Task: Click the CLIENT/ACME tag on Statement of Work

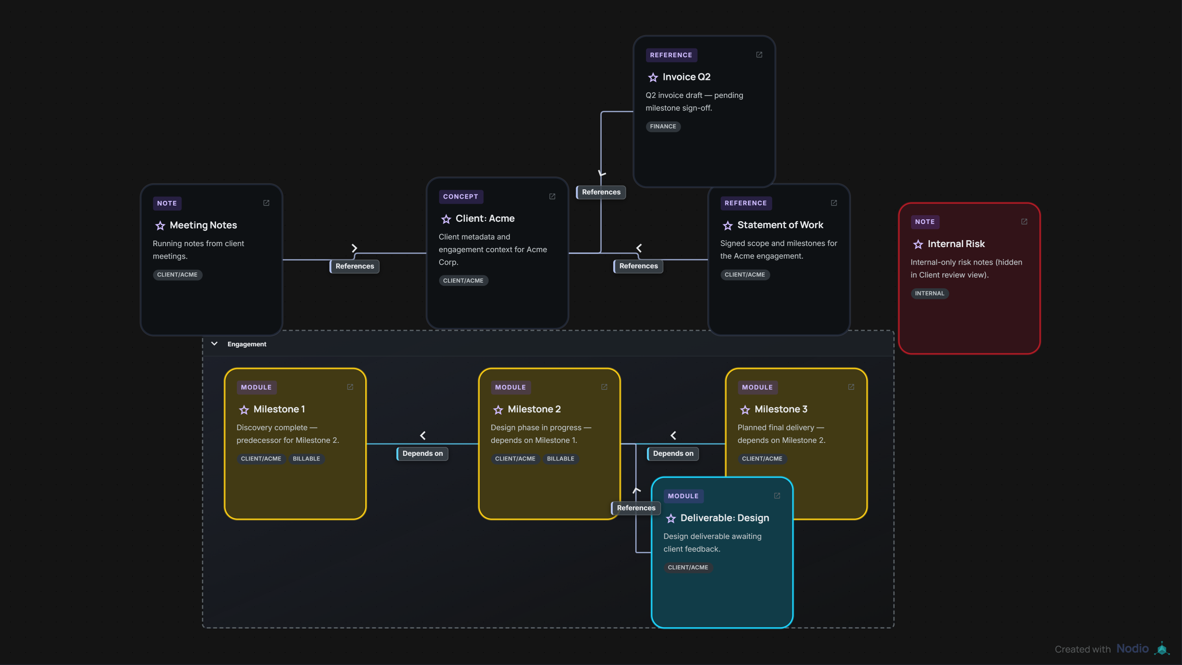Action: click(x=745, y=275)
